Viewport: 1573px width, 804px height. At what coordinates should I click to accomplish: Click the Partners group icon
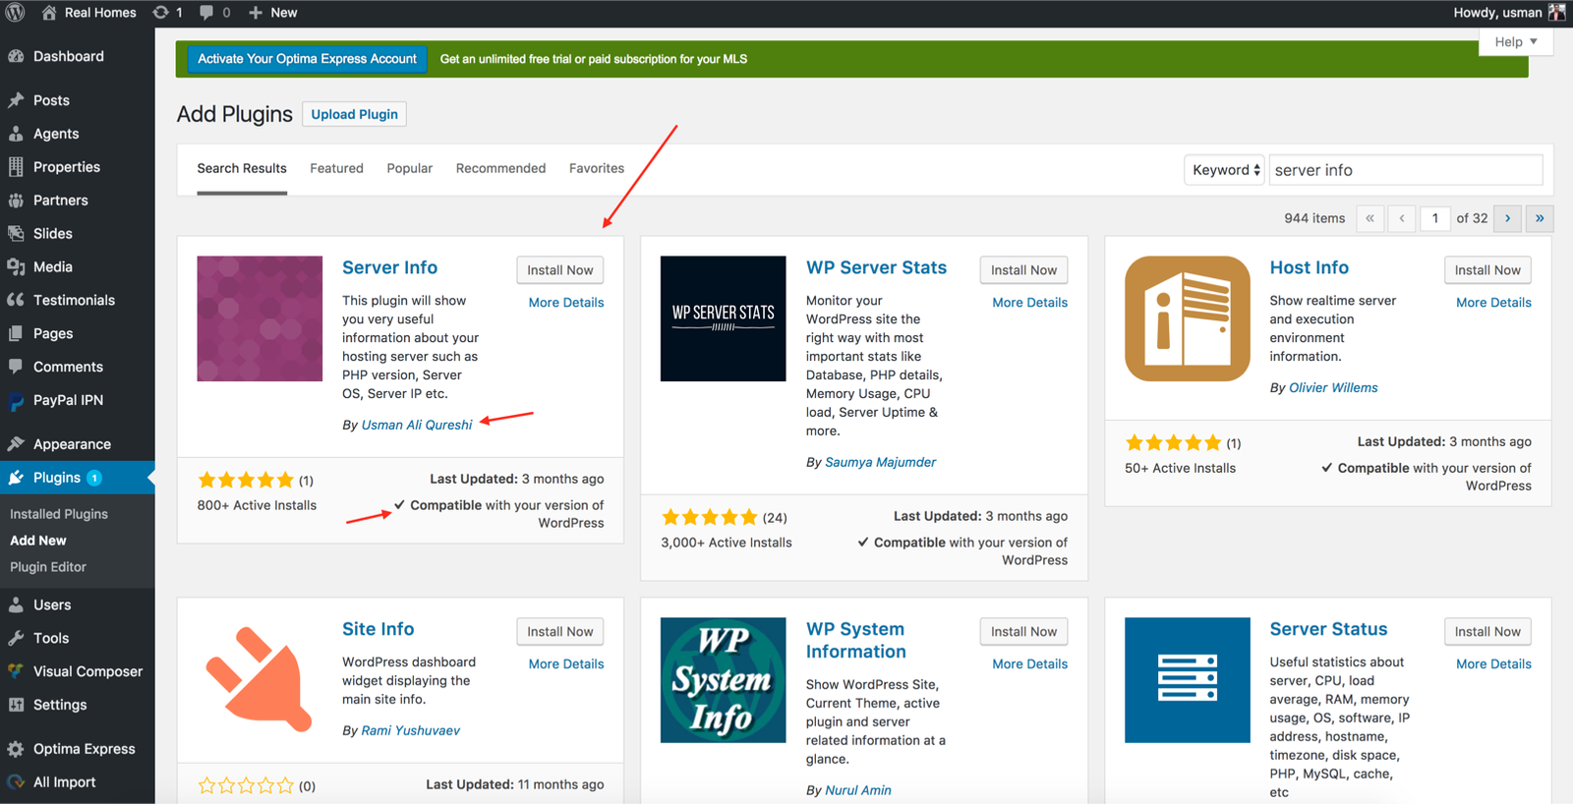coord(16,201)
